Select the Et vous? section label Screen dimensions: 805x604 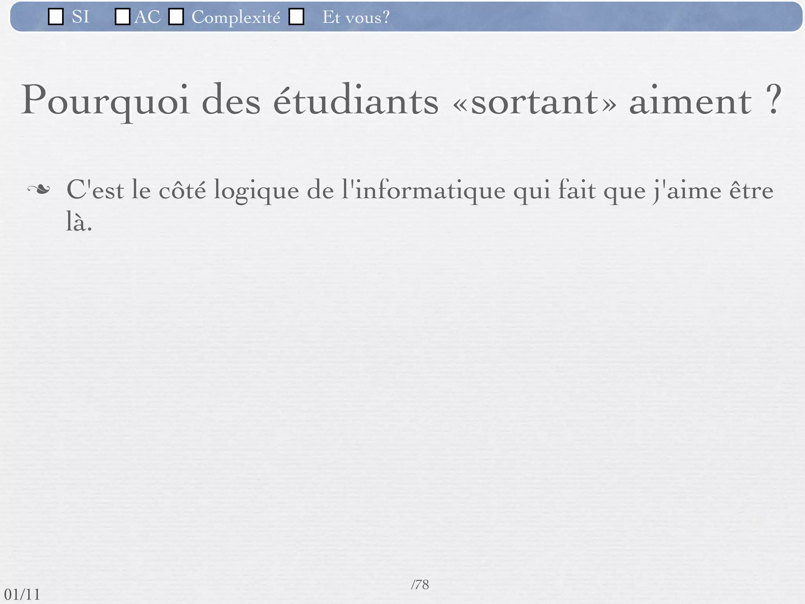(x=356, y=17)
